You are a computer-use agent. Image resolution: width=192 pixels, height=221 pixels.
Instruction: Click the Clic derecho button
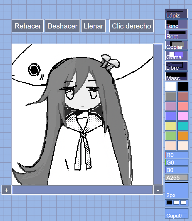pos(131,26)
